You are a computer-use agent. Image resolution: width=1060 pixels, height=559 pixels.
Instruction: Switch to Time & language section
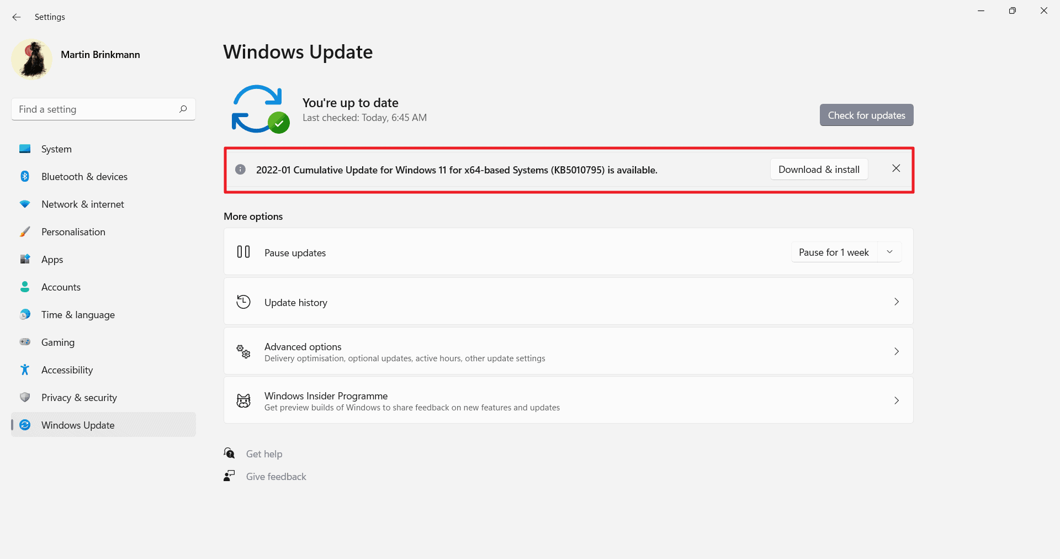(x=77, y=314)
